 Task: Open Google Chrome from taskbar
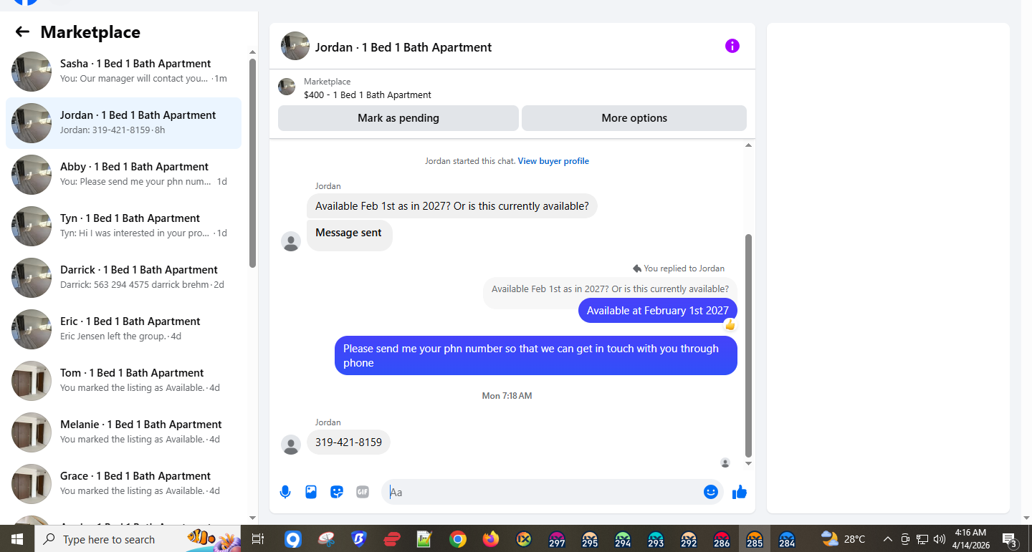[x=458, y=539]
